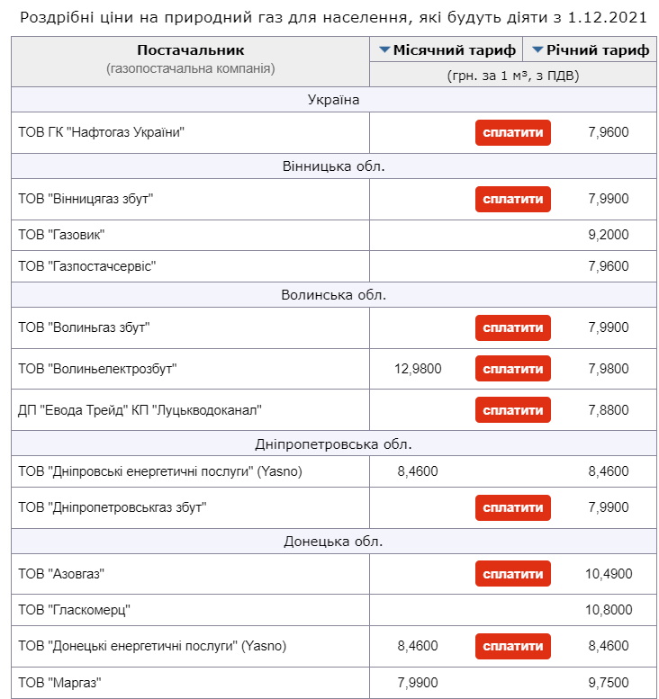Click сплатити for Нафтогаз України

pos(512,132)
